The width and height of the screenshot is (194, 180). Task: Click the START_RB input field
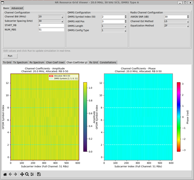pyautogui.click(x=51, y=25)
